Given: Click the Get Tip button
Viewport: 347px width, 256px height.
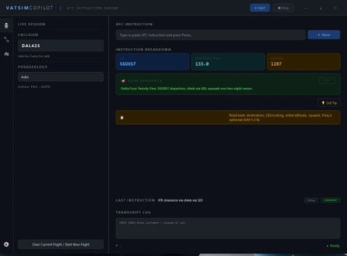Looking at the screenshot, I should pos(329,103).
